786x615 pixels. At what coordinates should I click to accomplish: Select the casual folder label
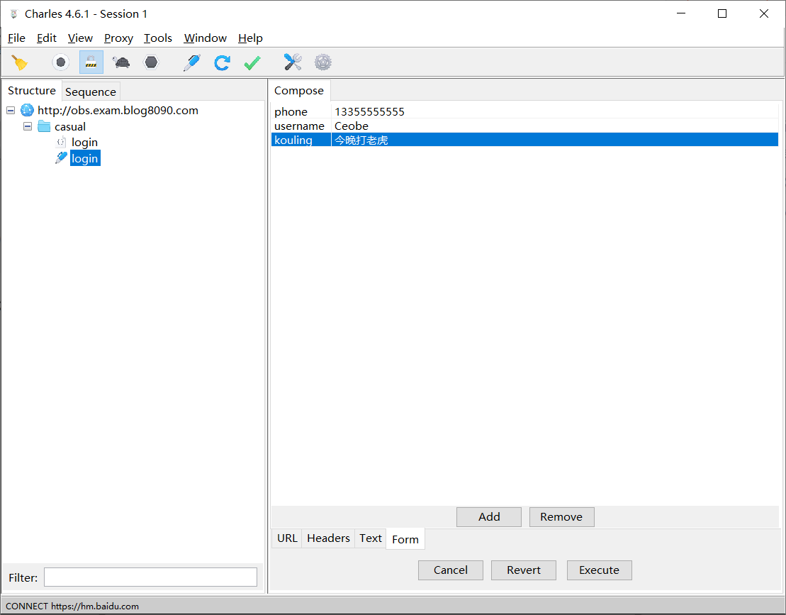pos(70,126)
